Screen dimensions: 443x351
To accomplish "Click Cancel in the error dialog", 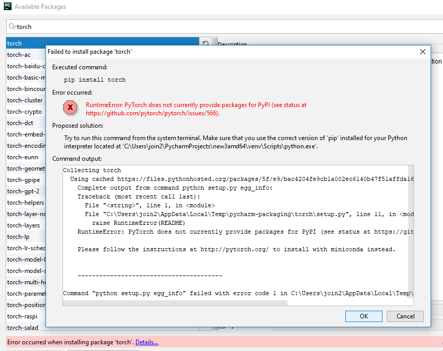I will pyautogui.click(x=405, y=316).
